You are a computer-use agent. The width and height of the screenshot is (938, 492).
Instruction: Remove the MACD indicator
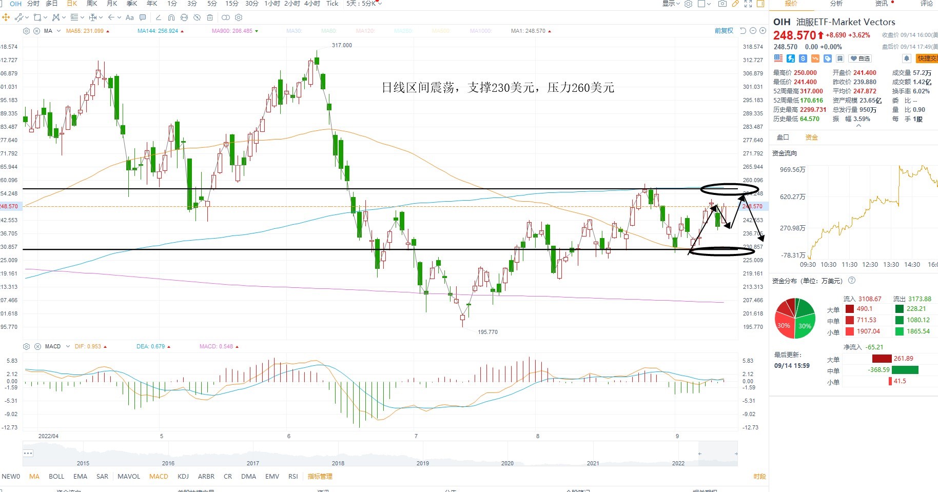click(x=37, y=346)
